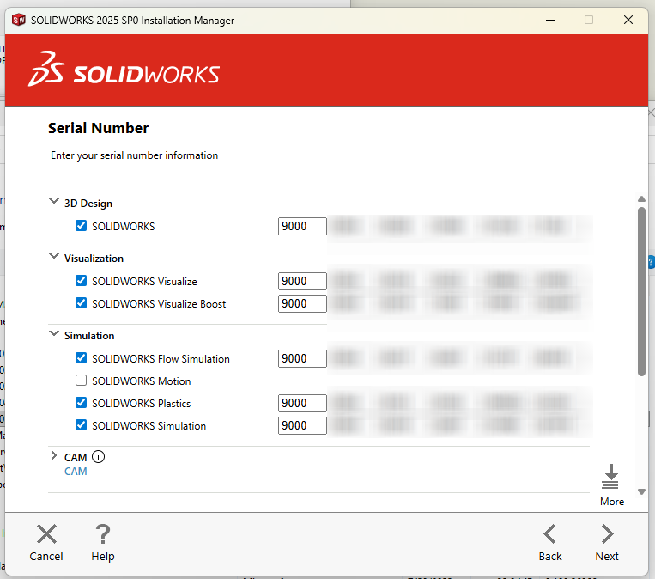Uncheck the SOLIDWORKS 3D Design checkbox
Image resolution: width=655 pixels, height=579 pixels.
coord(81,226)
